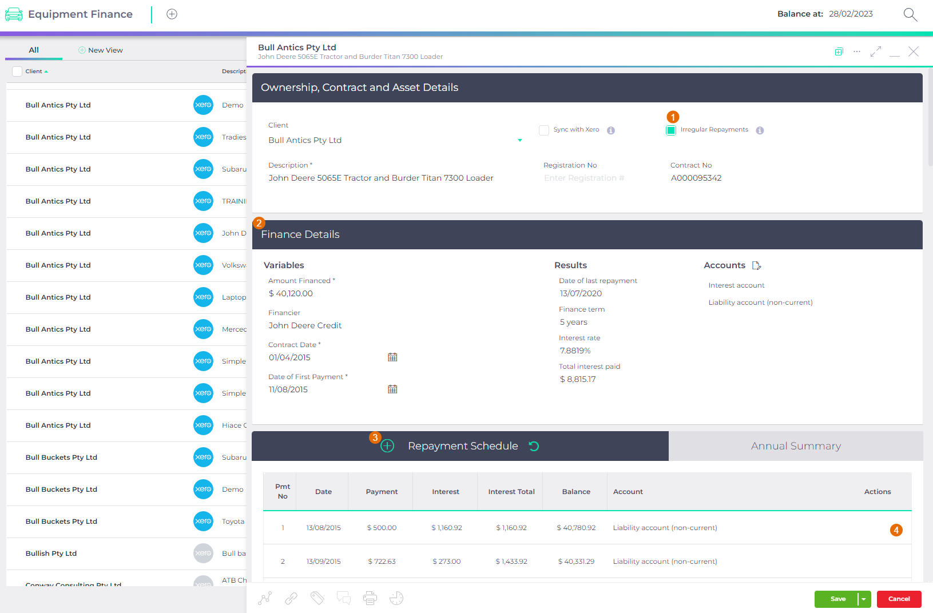
Task: Open calendar picker for Contract Date
Action: [x=392, y=357]
